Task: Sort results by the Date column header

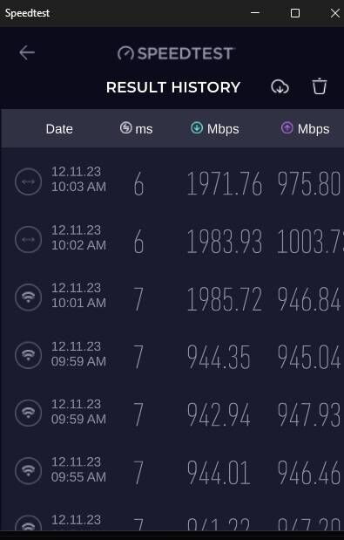Action: [59, 129]
